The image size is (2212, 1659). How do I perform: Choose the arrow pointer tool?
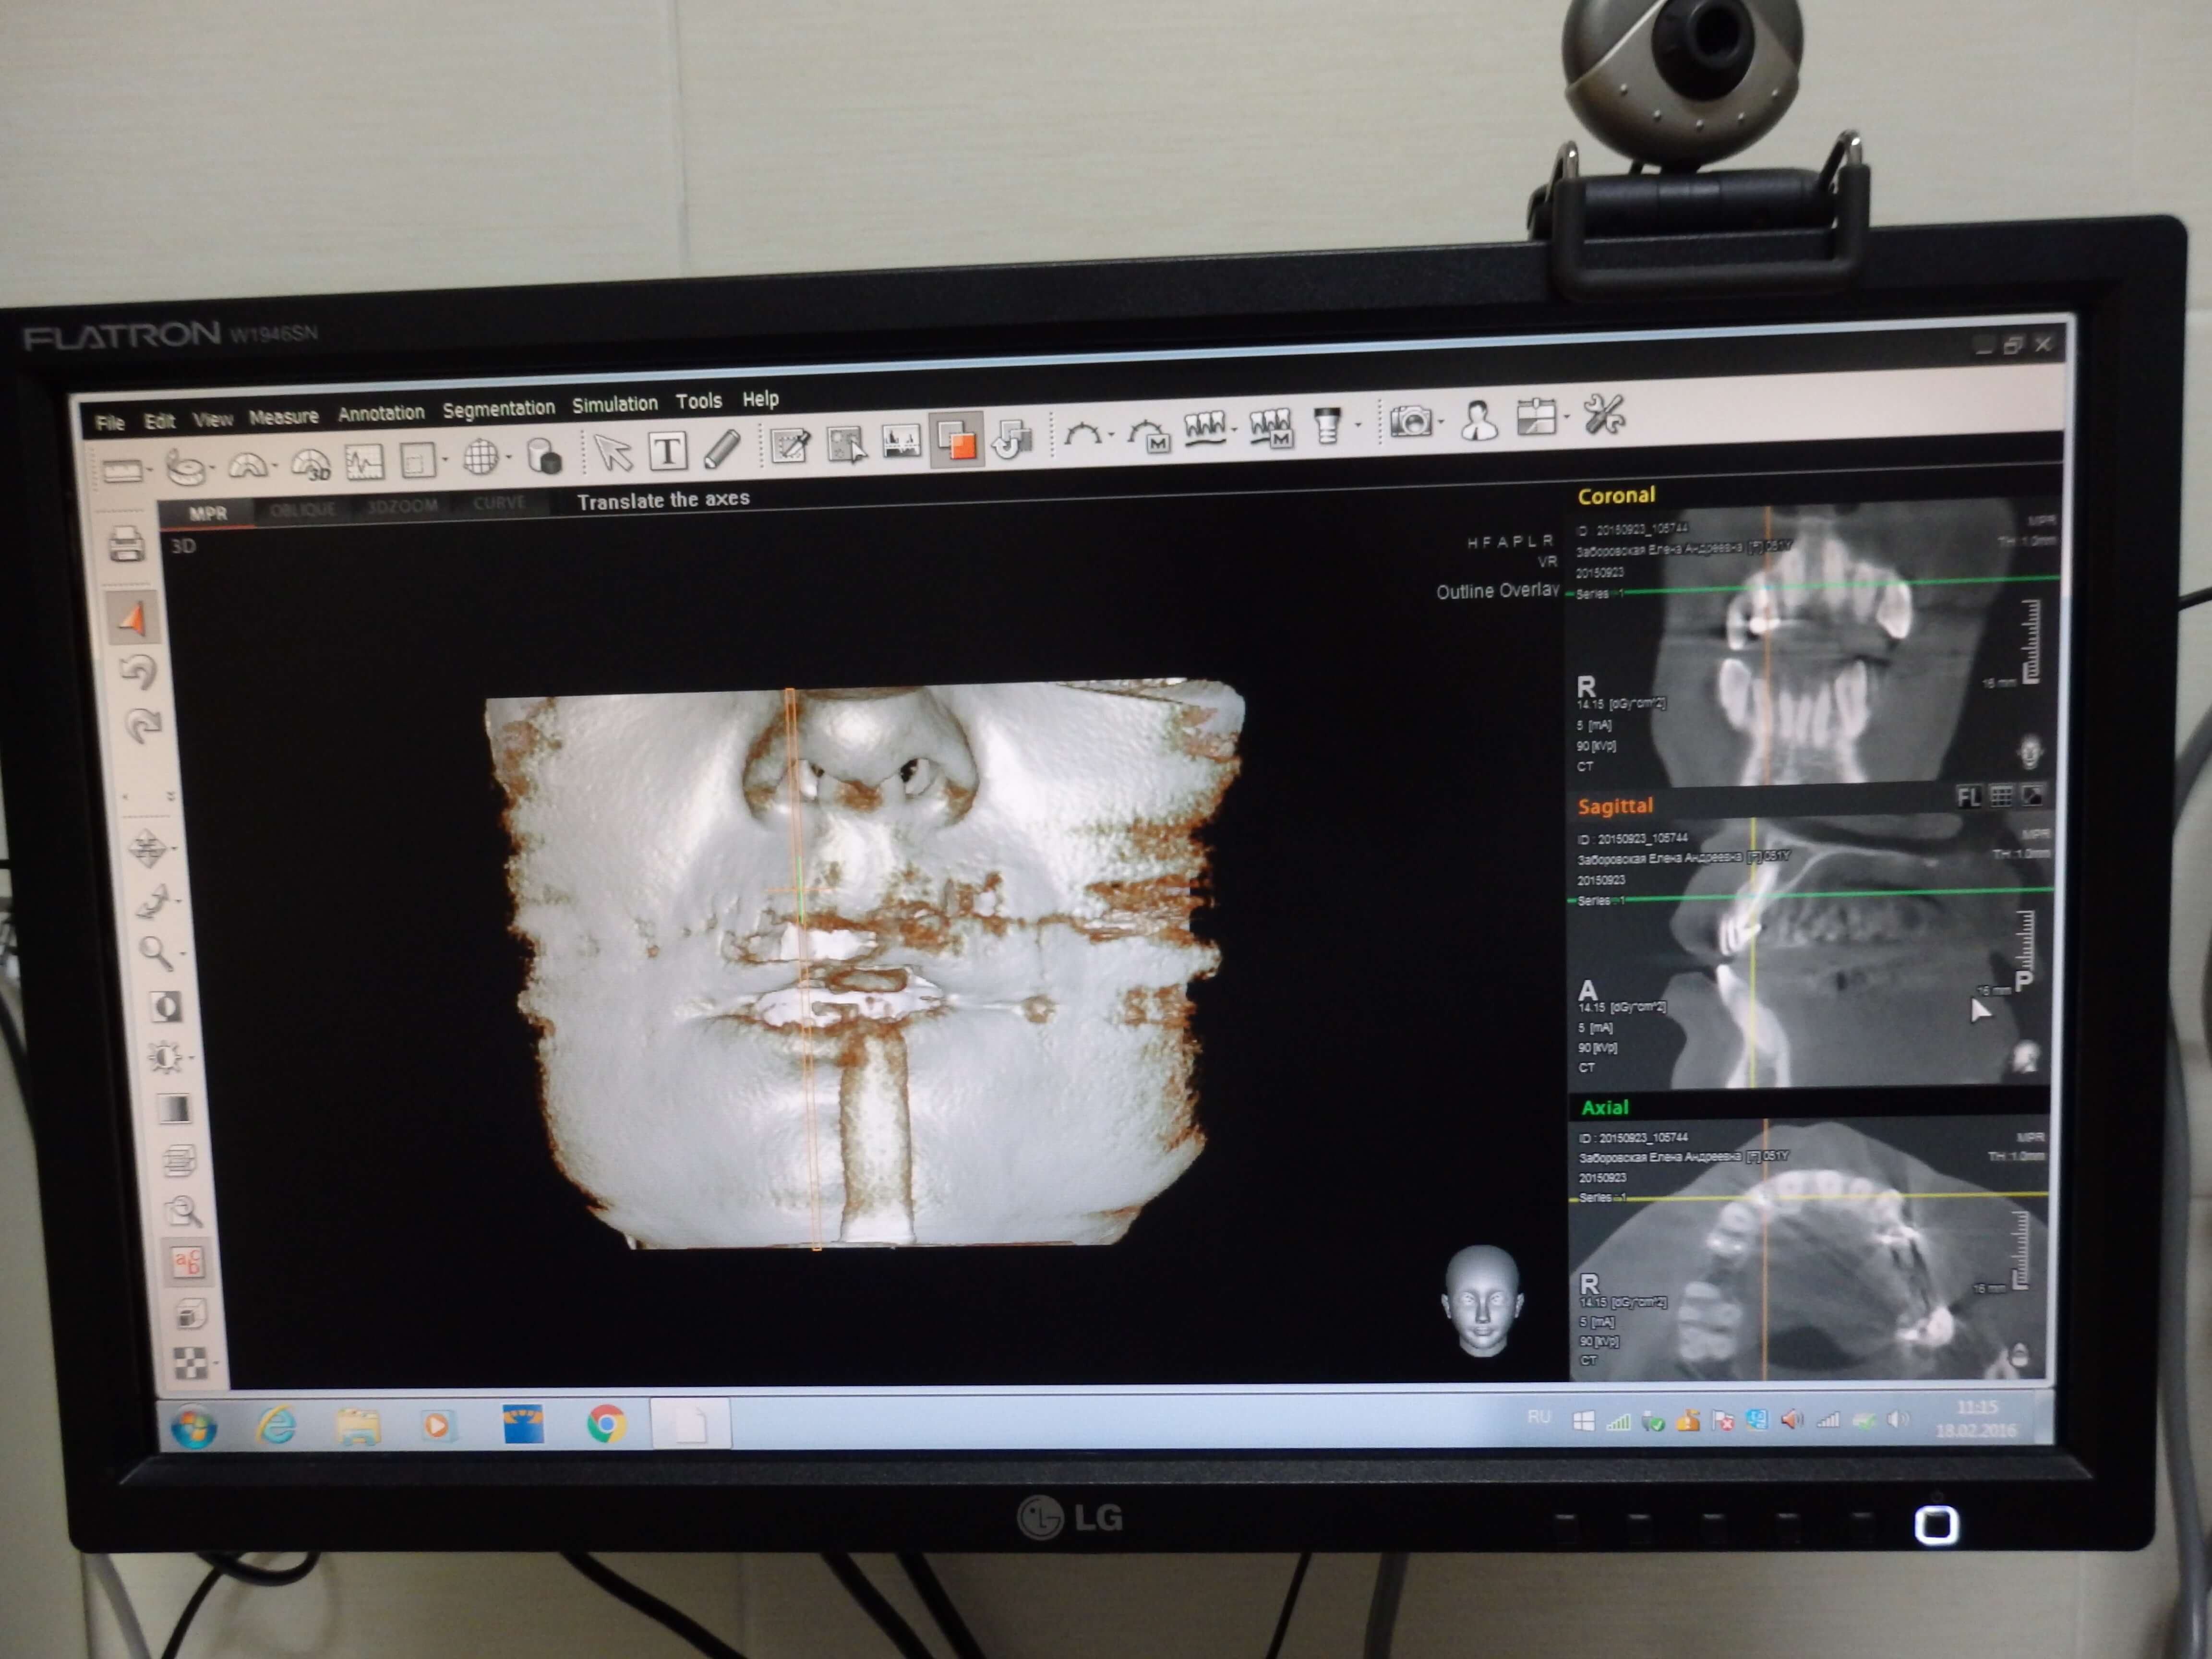613,453
